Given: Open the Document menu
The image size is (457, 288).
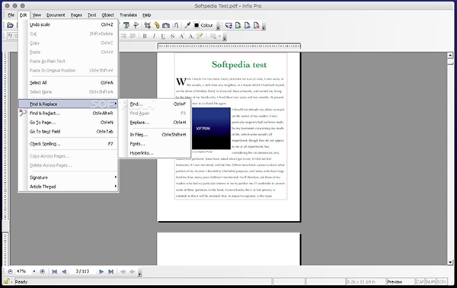Looking at the screenshot, I should tap(56, 15).
